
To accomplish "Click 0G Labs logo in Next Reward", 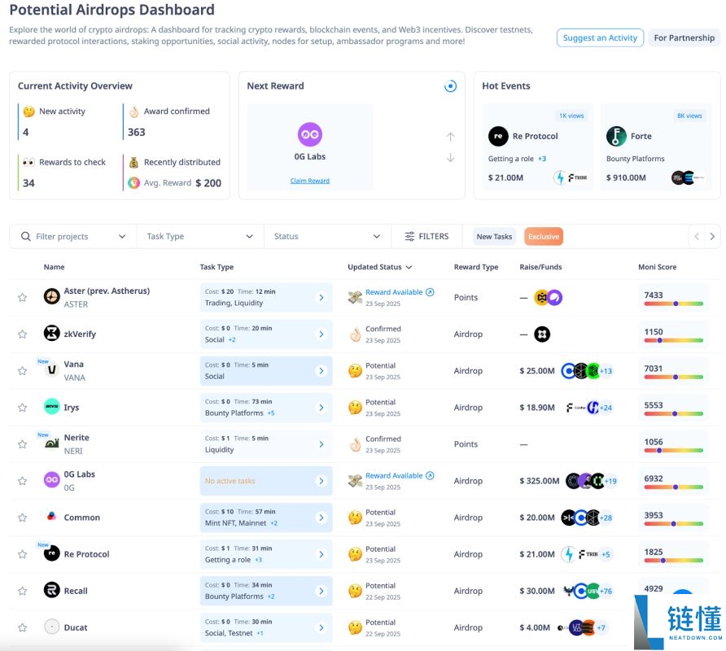I will (310, 134).
